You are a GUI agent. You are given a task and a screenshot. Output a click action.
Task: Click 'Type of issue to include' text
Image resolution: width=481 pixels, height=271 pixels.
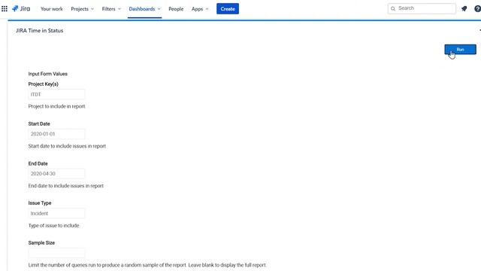click(x=53, y=225)
